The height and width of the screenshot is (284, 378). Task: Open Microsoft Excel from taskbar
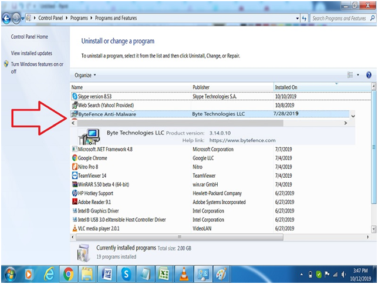[164, 274]
